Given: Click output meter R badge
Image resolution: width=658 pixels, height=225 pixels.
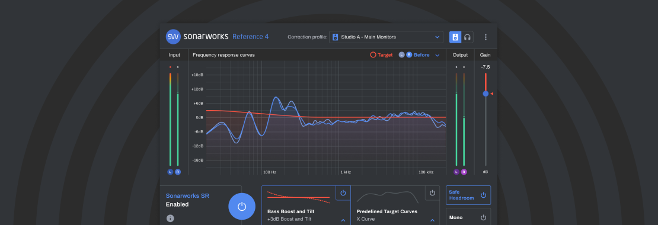Looking at the screenshot, I should coord(464,172).
